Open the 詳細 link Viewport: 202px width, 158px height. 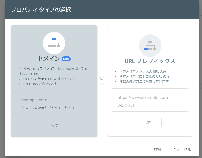coord(158,150)
